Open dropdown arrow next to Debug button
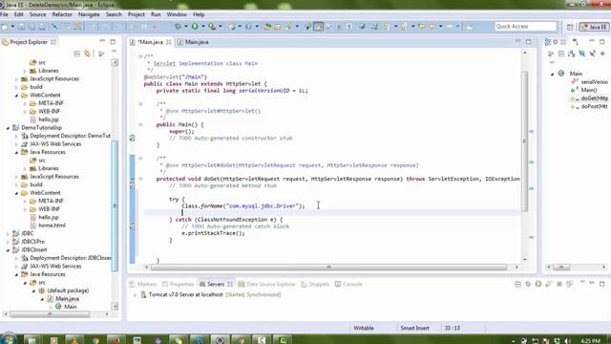 click(186, 27)
